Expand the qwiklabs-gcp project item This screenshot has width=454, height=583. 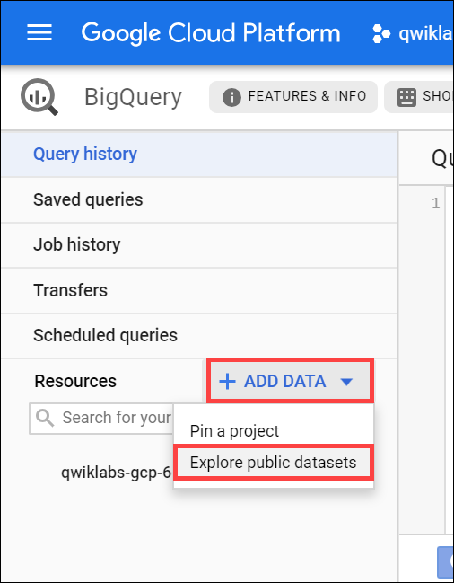point(116,473)
